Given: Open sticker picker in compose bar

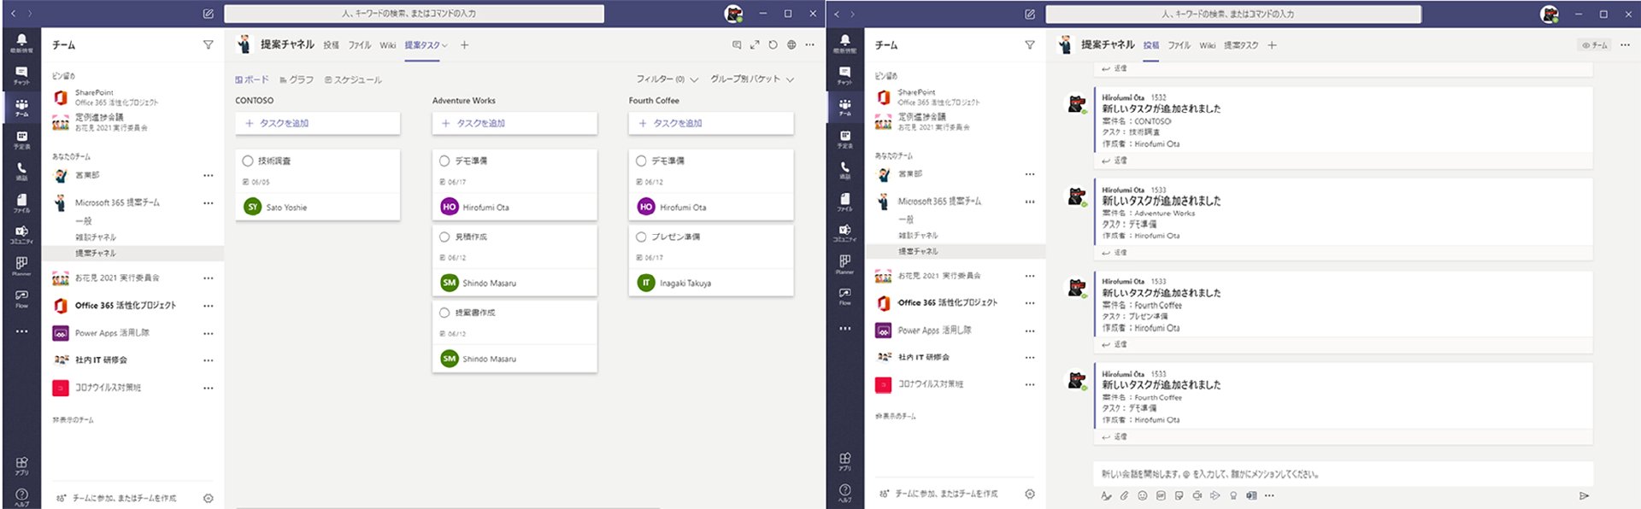Looking at the screenshot, I should [x=1179, y=495].
